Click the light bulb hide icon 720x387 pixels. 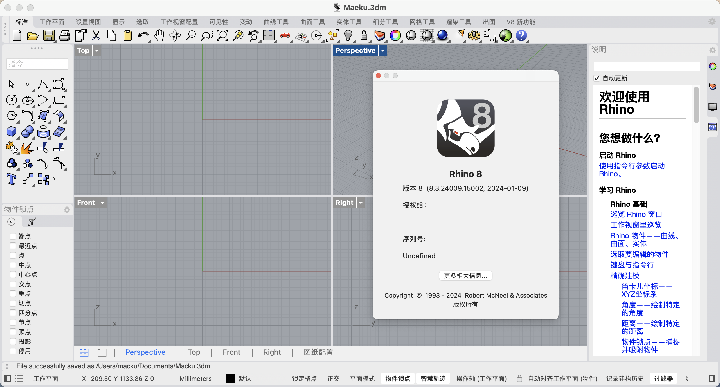click(348, 36)
